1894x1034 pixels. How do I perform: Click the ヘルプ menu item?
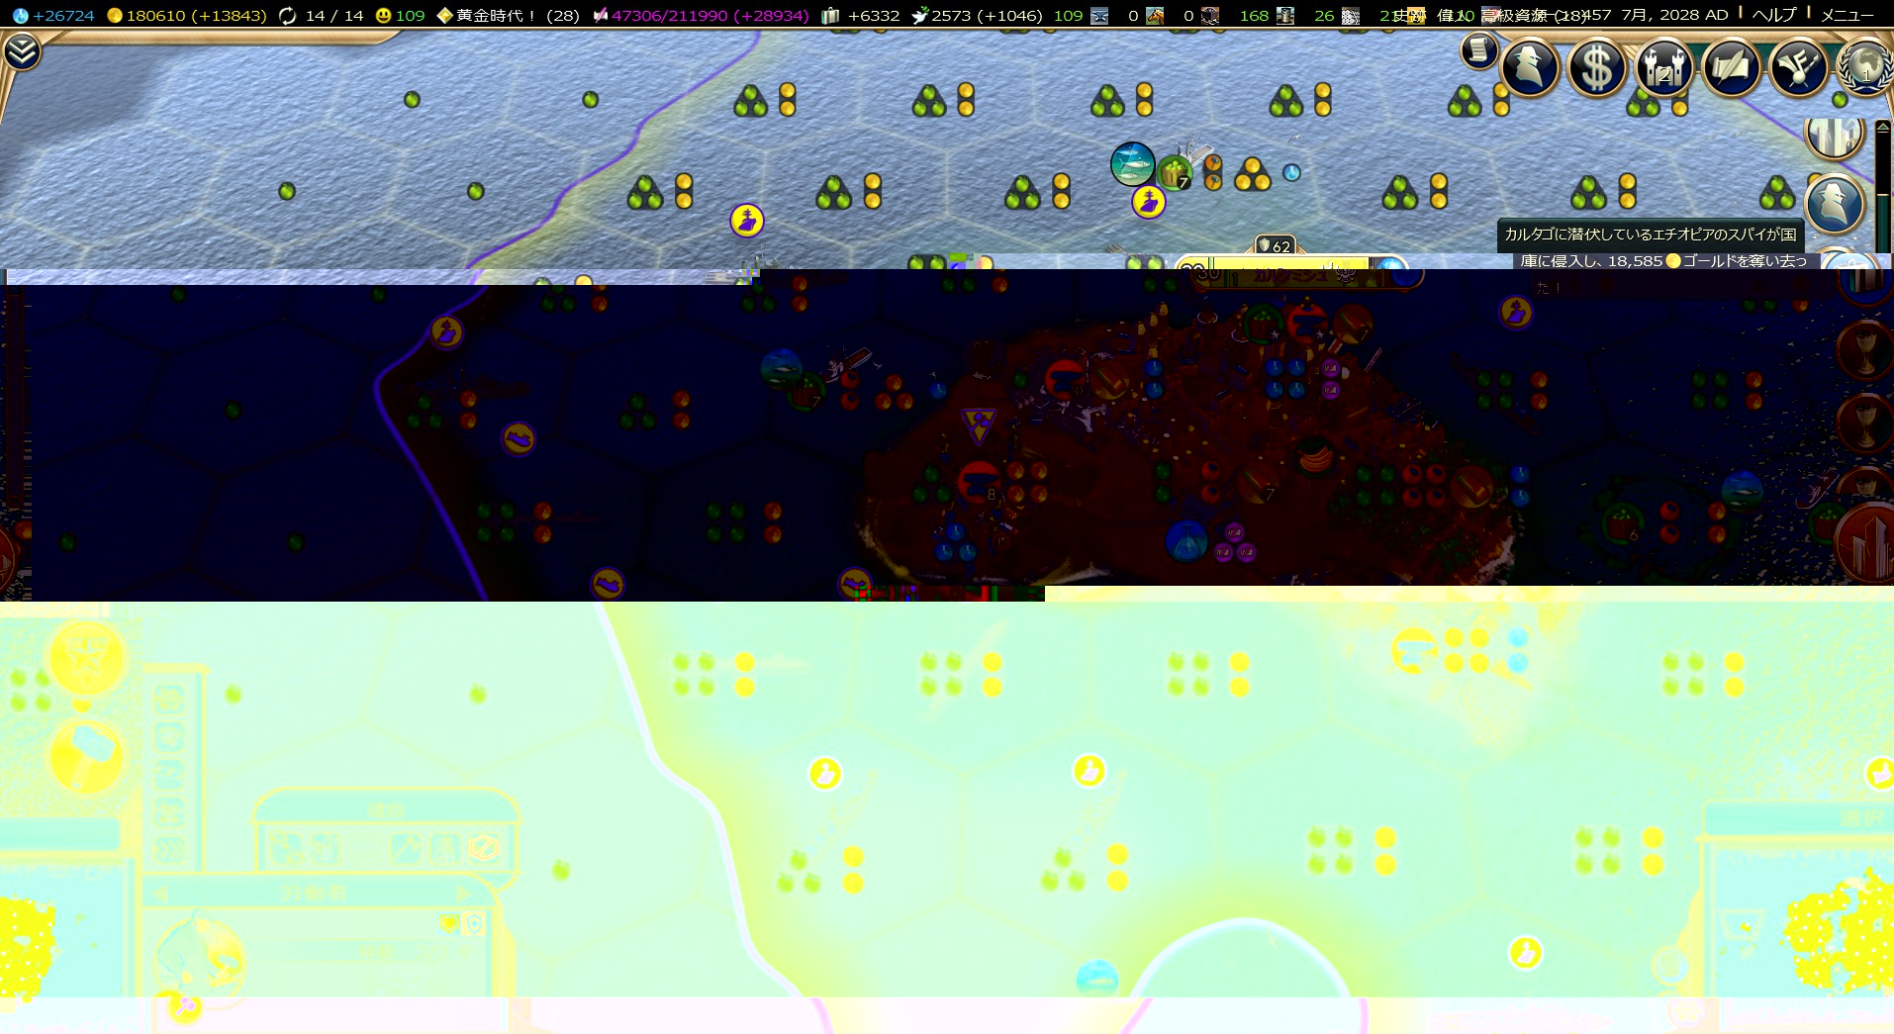[x=1773, y=15]
